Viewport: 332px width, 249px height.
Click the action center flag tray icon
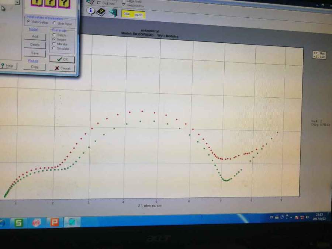pyautogui.click(x=297, y=217)
